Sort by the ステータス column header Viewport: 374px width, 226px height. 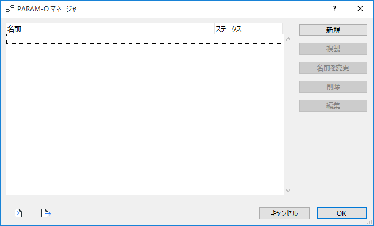click(x=248, y=29)
